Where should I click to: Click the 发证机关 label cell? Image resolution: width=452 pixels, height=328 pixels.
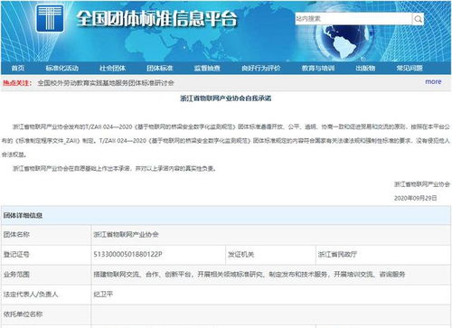(x=270, y=255)
